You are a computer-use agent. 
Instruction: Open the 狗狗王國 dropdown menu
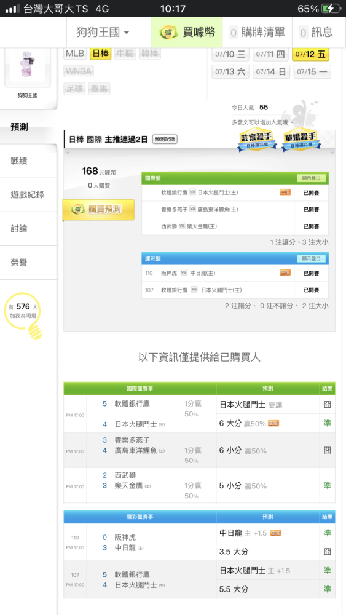103,32
